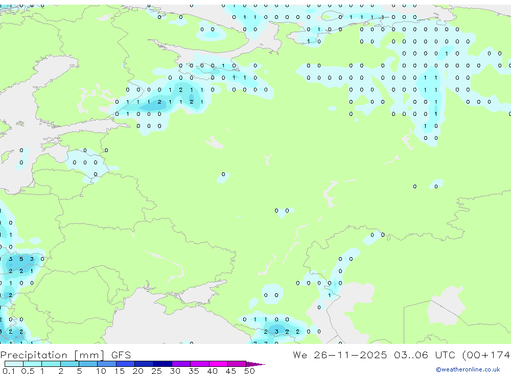Click the over-50 mm arrow tip of legend
The image size is (511, 374).
(256, 364)
